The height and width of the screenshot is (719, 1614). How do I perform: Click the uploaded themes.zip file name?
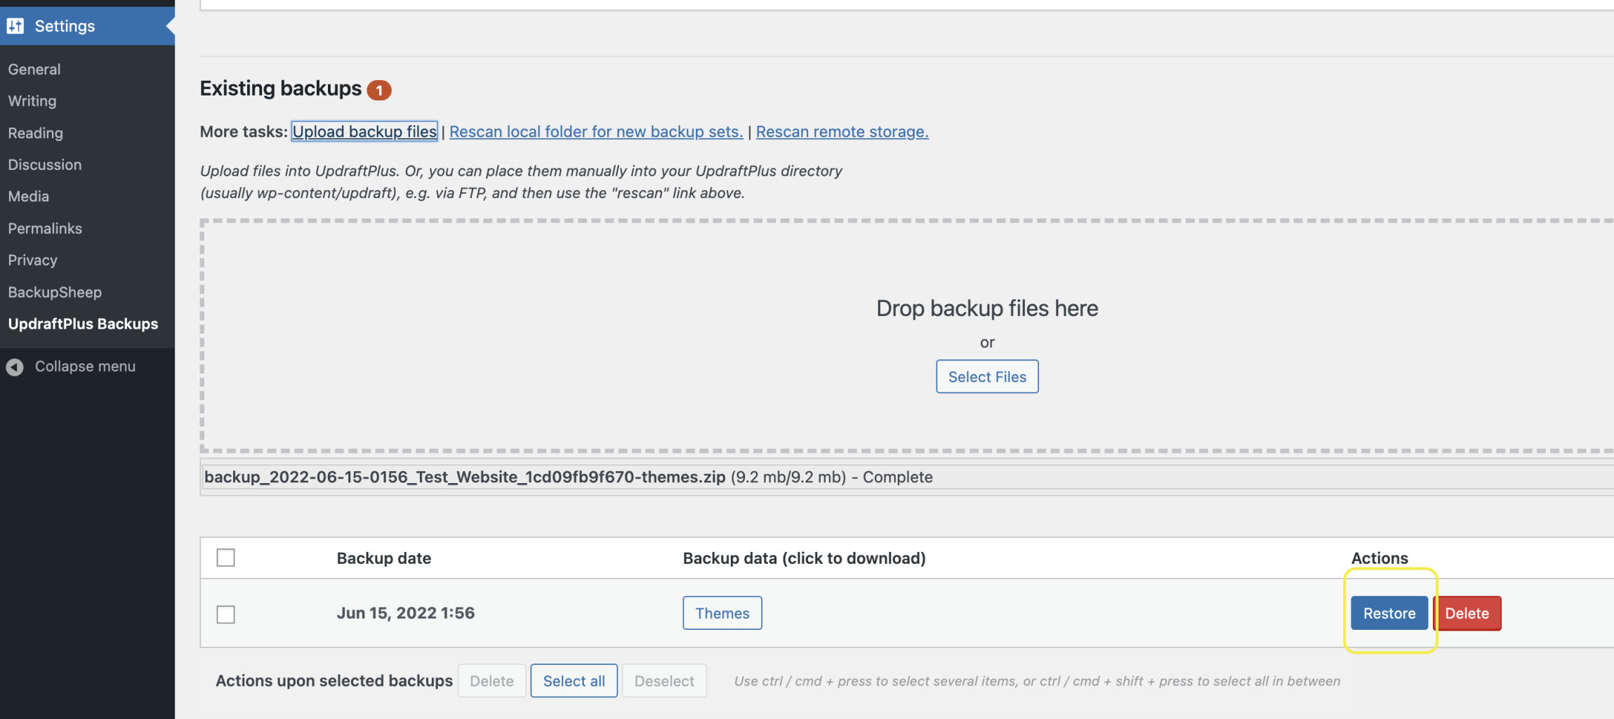point(465,477)
